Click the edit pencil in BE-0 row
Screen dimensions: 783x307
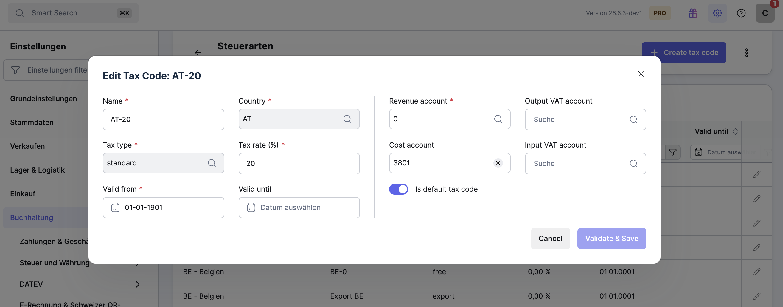tap(756, 272)
